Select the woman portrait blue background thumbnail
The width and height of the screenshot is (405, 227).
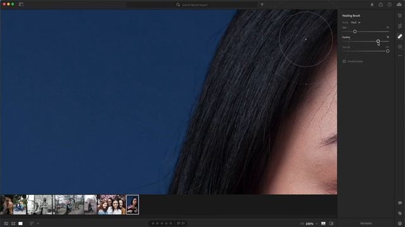132,204
